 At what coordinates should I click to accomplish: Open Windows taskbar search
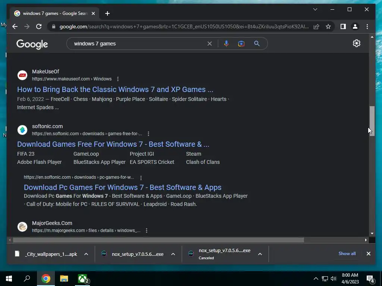point(27,279)
